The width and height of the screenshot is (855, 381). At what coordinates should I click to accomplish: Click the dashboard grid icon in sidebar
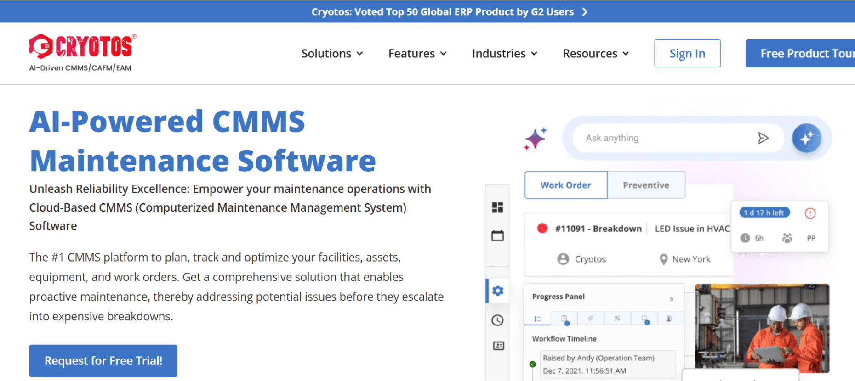pos(497,207)
